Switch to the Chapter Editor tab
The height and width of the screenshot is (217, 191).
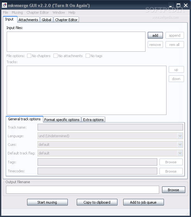(x=66, y=20)
